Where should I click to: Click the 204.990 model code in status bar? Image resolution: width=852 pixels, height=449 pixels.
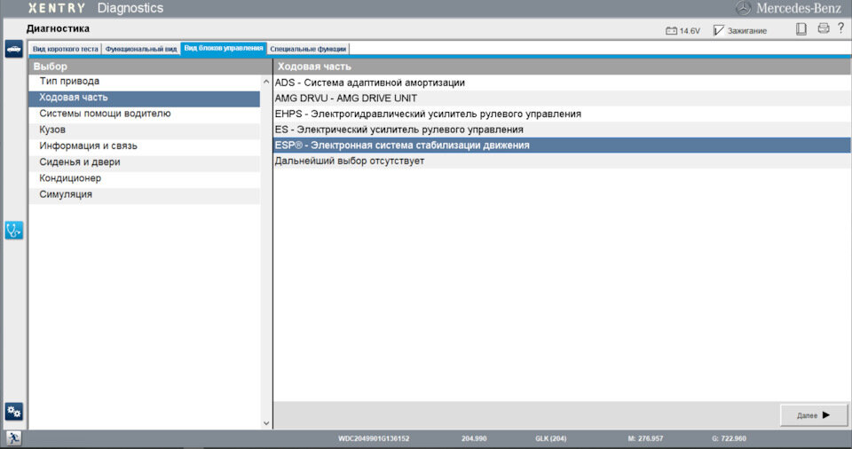coord(474,438)
